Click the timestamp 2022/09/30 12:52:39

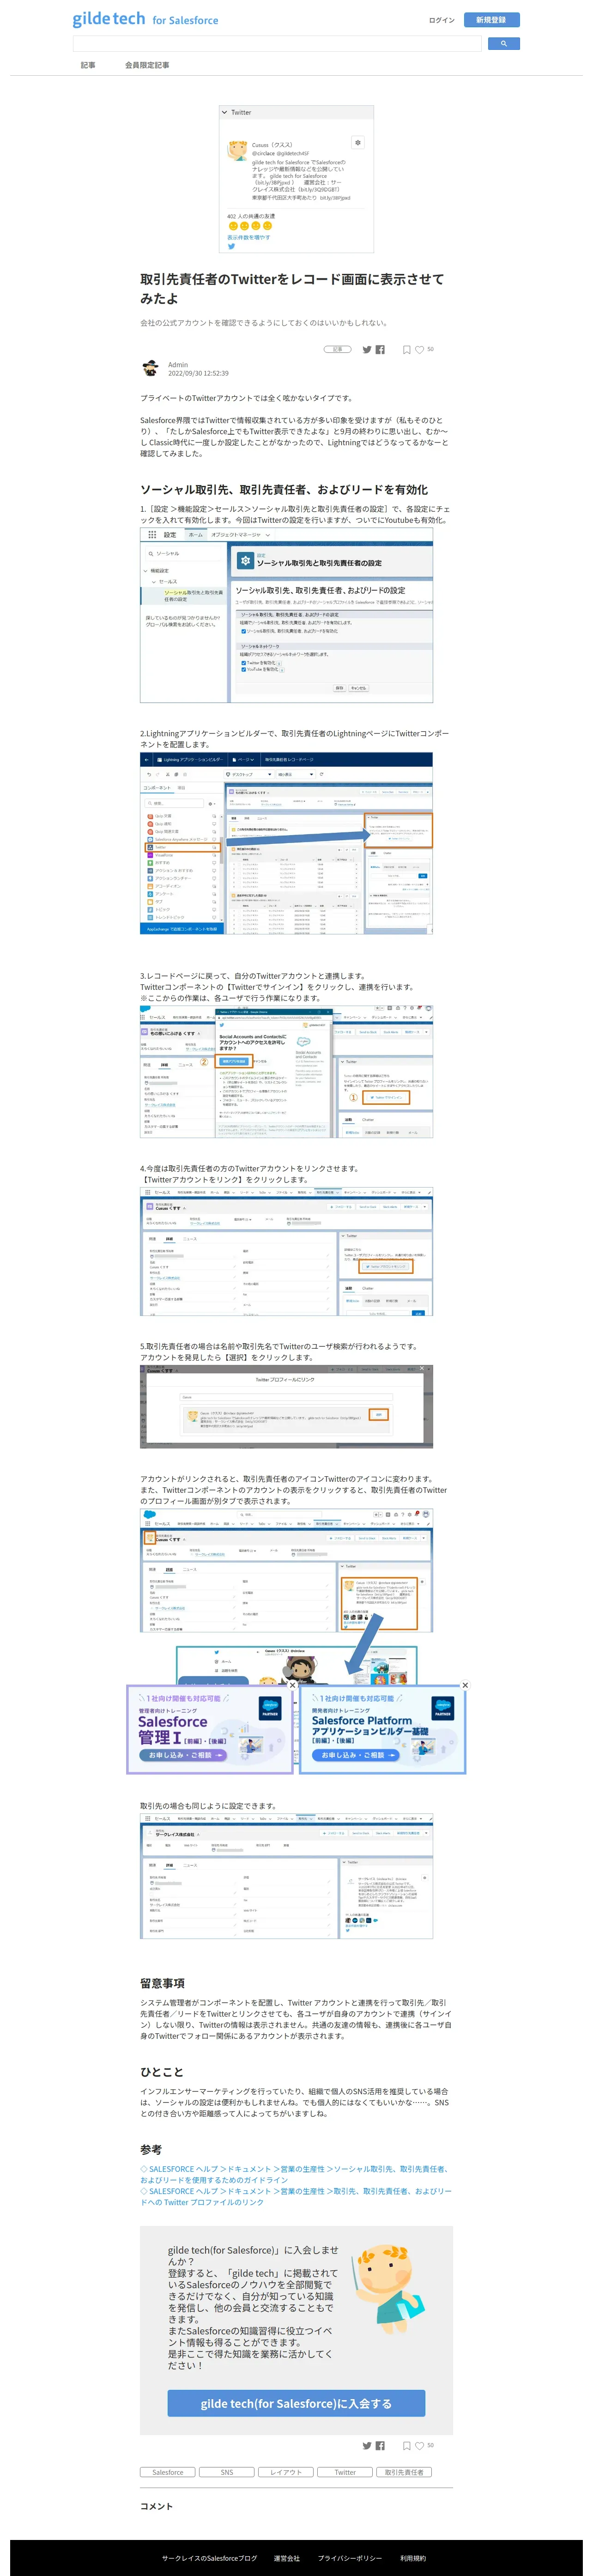tap(198, 374)
